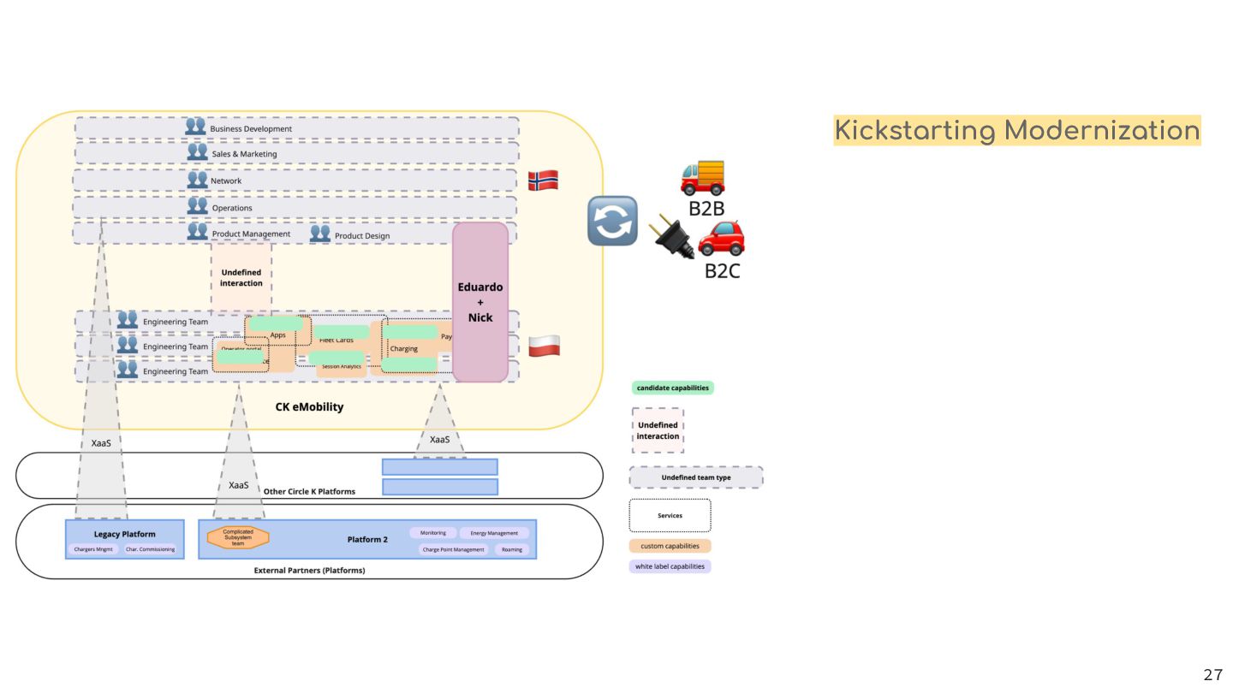Click the Platform 2 label

click(x=367, y=539)
